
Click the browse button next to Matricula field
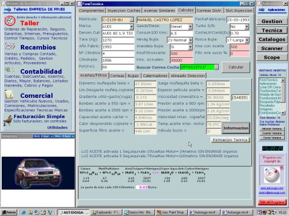pyautogui.click(x=132, y=20)
